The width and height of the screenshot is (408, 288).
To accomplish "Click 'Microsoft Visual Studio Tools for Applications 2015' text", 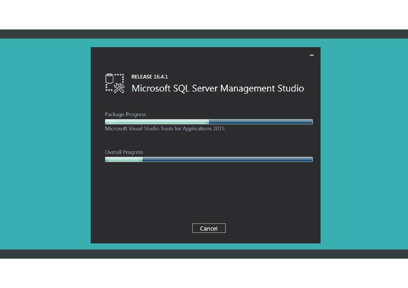I will 165,128.
